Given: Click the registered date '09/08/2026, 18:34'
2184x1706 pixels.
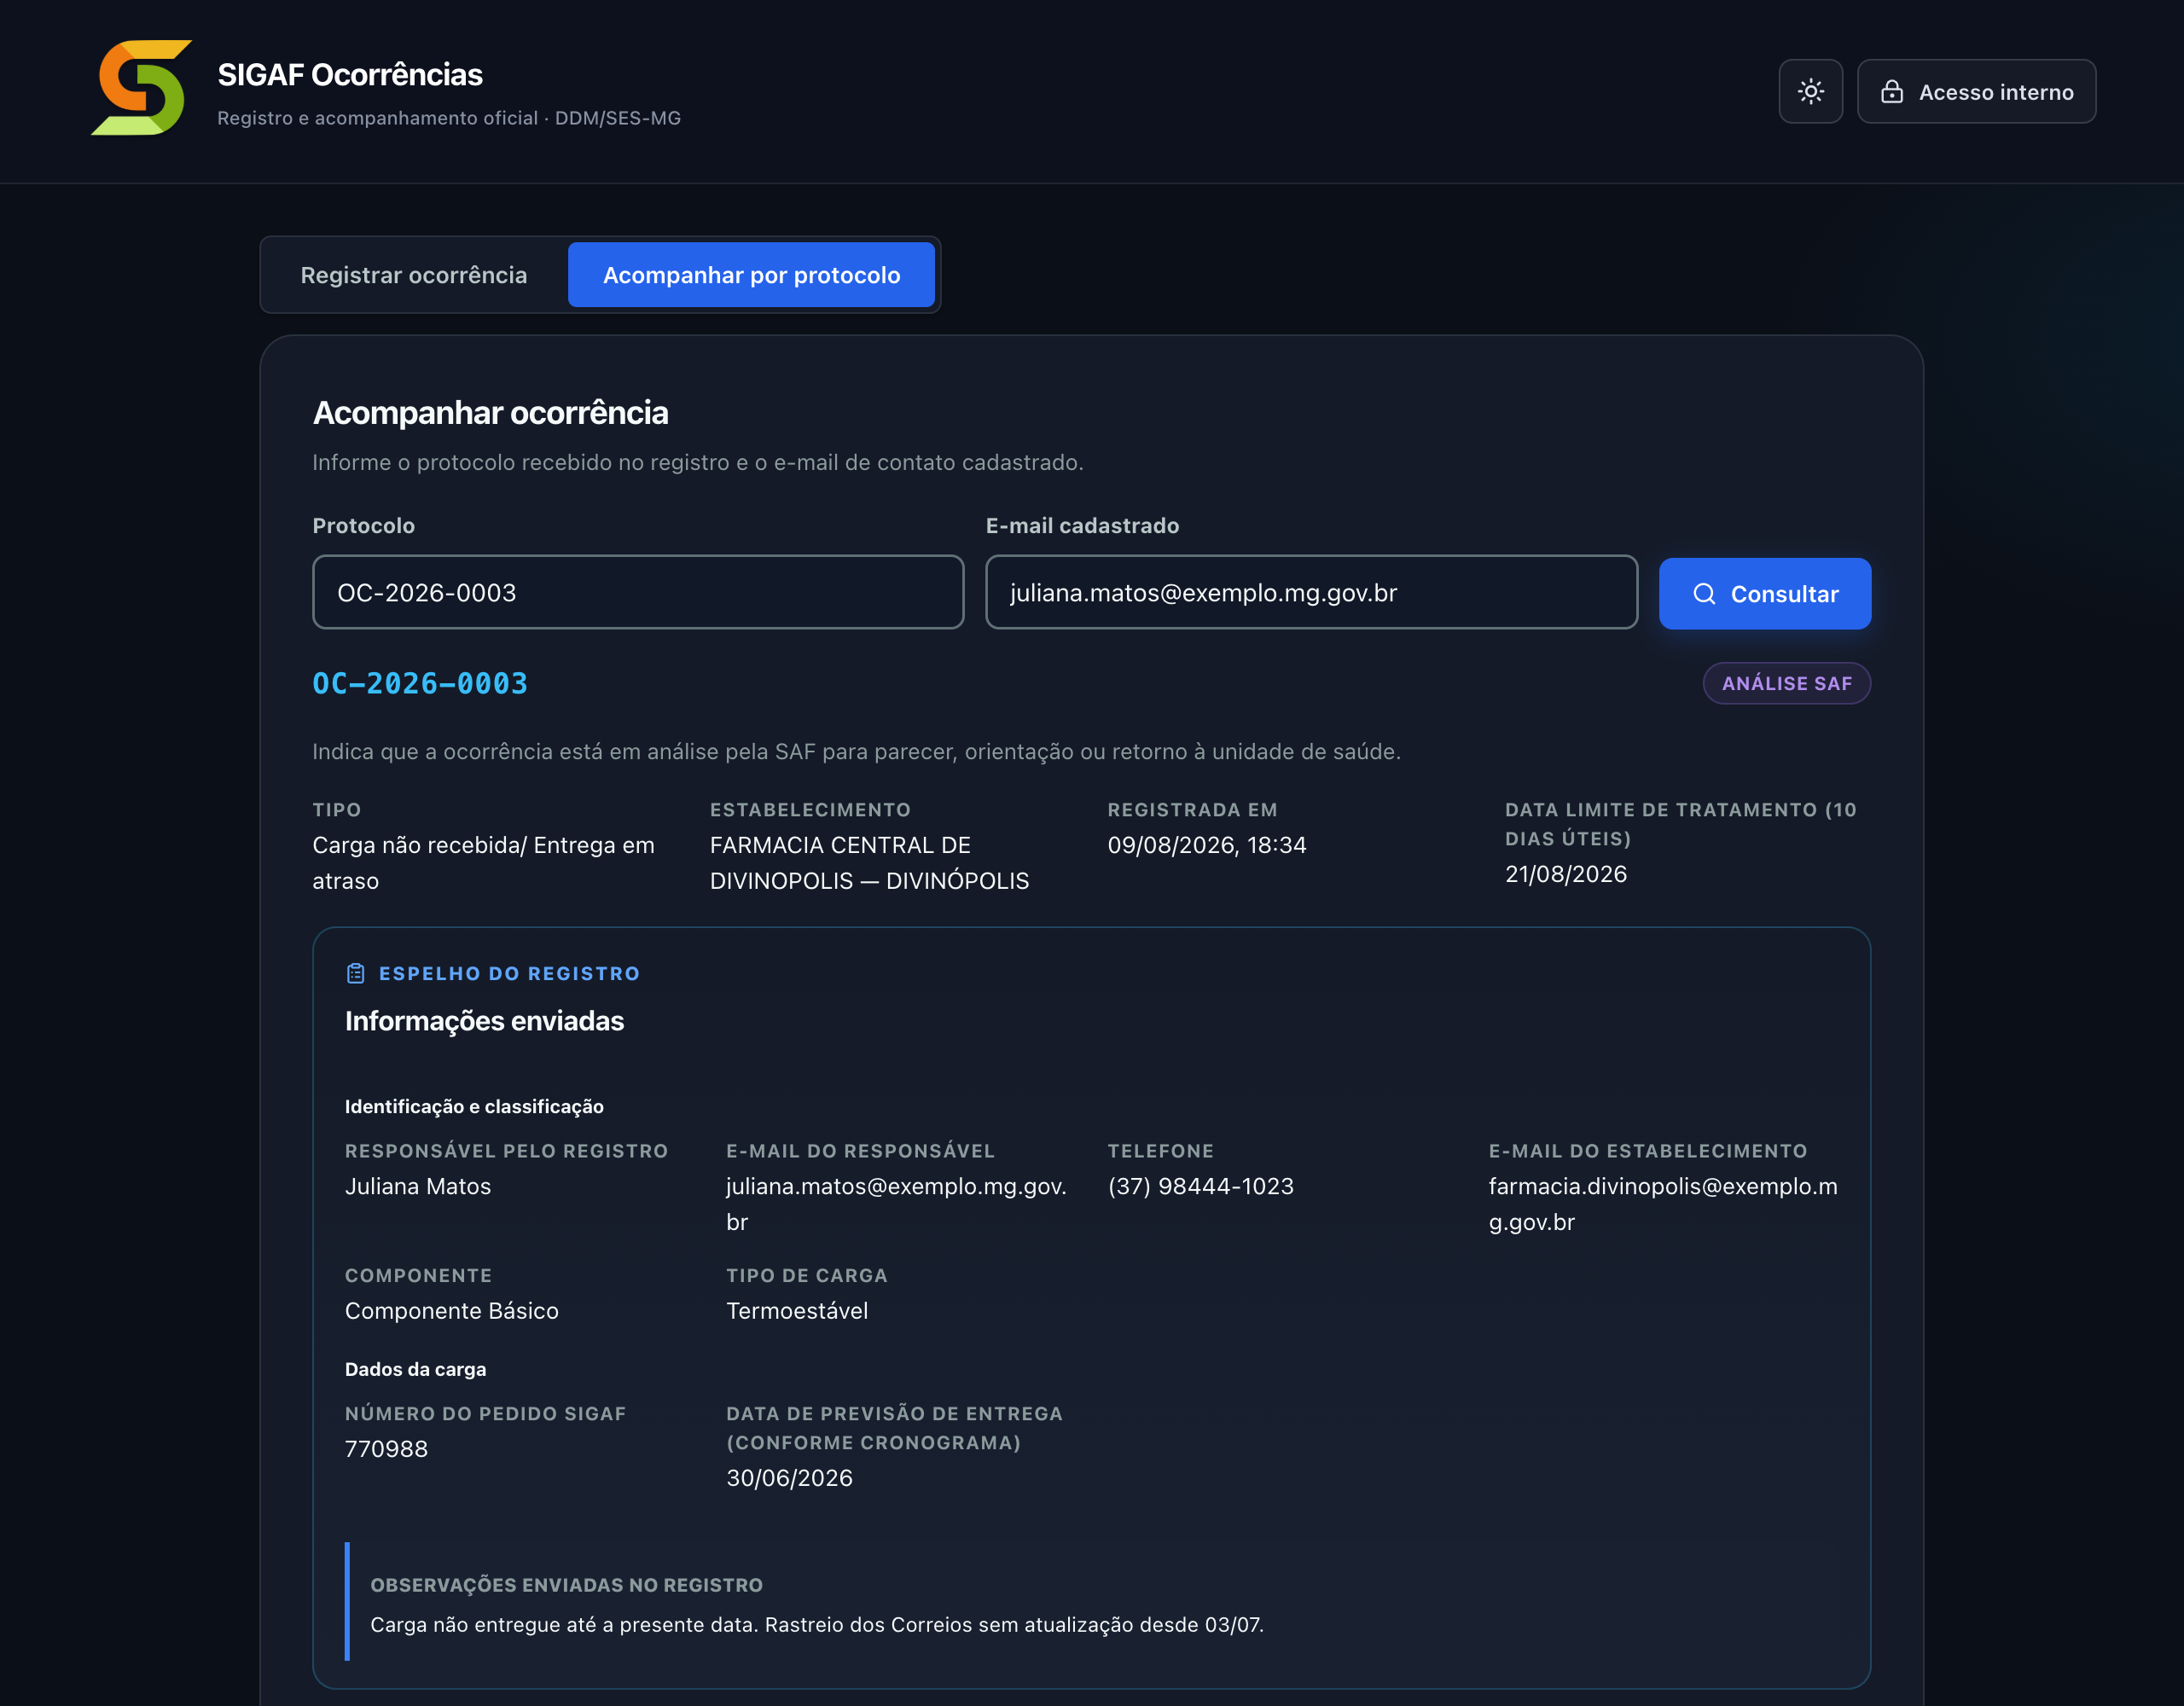Looking at the screenshot, I should tap(1206, 845).
